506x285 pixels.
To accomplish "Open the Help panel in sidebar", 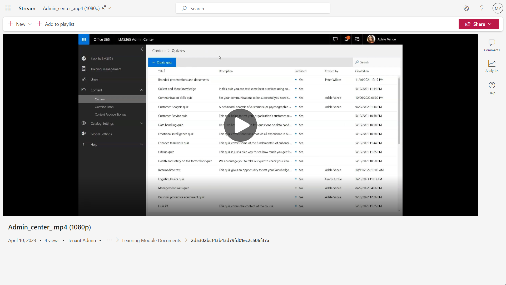I will [492, 88].
